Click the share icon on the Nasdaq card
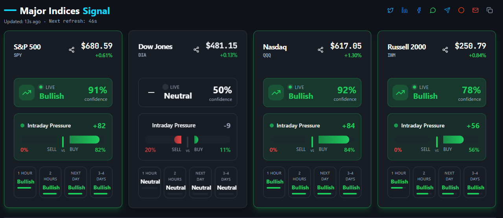The width and height of the screenshot is (503, 218). click(321, 50)
